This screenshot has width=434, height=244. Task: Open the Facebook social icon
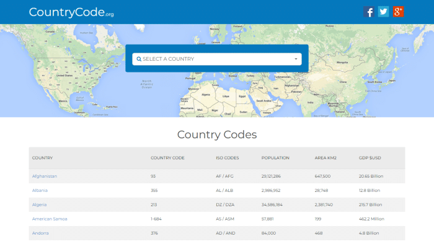click(369, 12)
